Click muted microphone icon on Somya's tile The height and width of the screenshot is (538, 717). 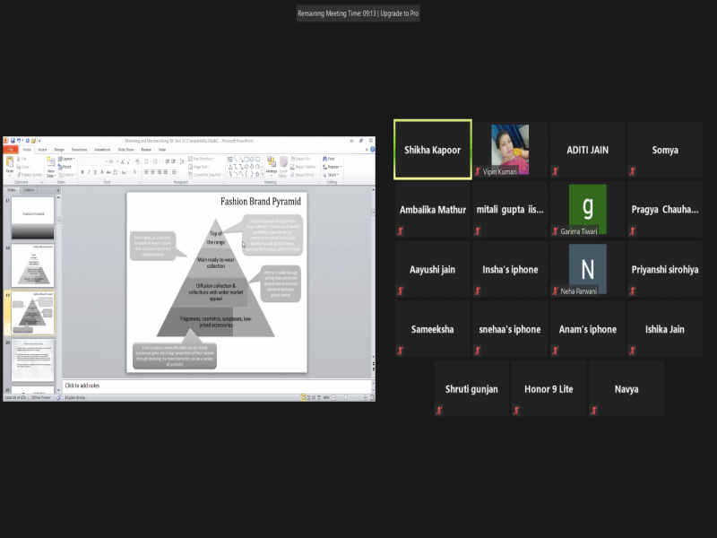(632, 170)
